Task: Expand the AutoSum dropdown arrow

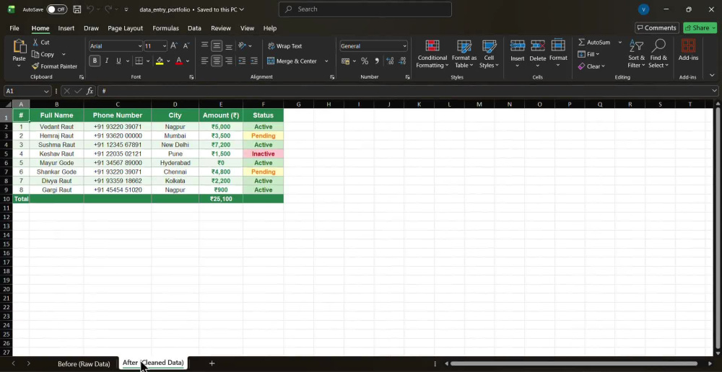Action: tap(619, 43)
